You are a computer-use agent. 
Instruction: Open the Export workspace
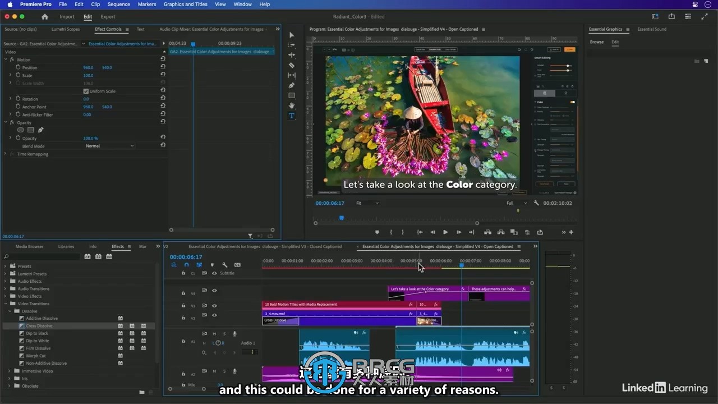(x=108, y=17)
